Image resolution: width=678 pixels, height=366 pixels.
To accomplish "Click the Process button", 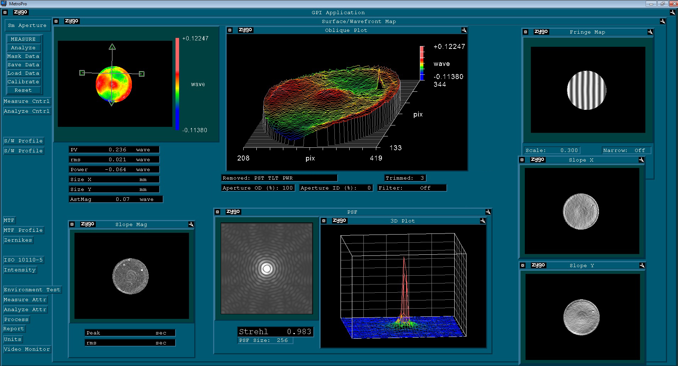I will (16, 320).
